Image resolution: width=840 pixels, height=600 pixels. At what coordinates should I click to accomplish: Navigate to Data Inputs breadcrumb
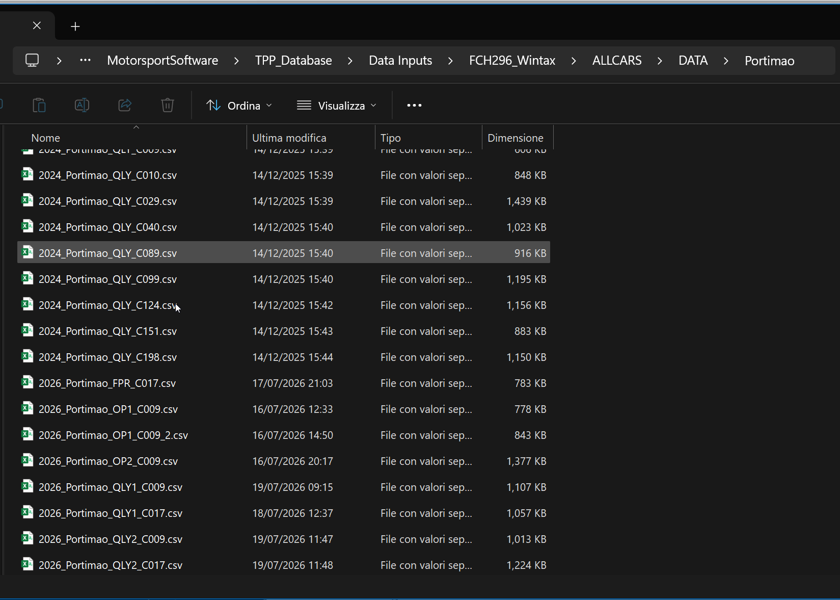pyautogui.click(x=400, y=61)
